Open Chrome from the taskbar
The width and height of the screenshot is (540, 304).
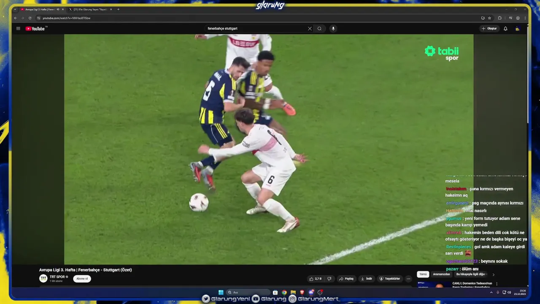click(284, 292)
